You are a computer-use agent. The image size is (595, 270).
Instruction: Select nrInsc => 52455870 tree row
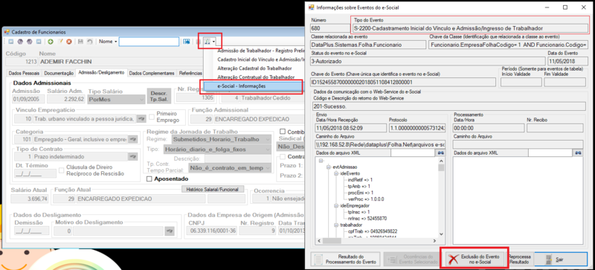point(367,219)
